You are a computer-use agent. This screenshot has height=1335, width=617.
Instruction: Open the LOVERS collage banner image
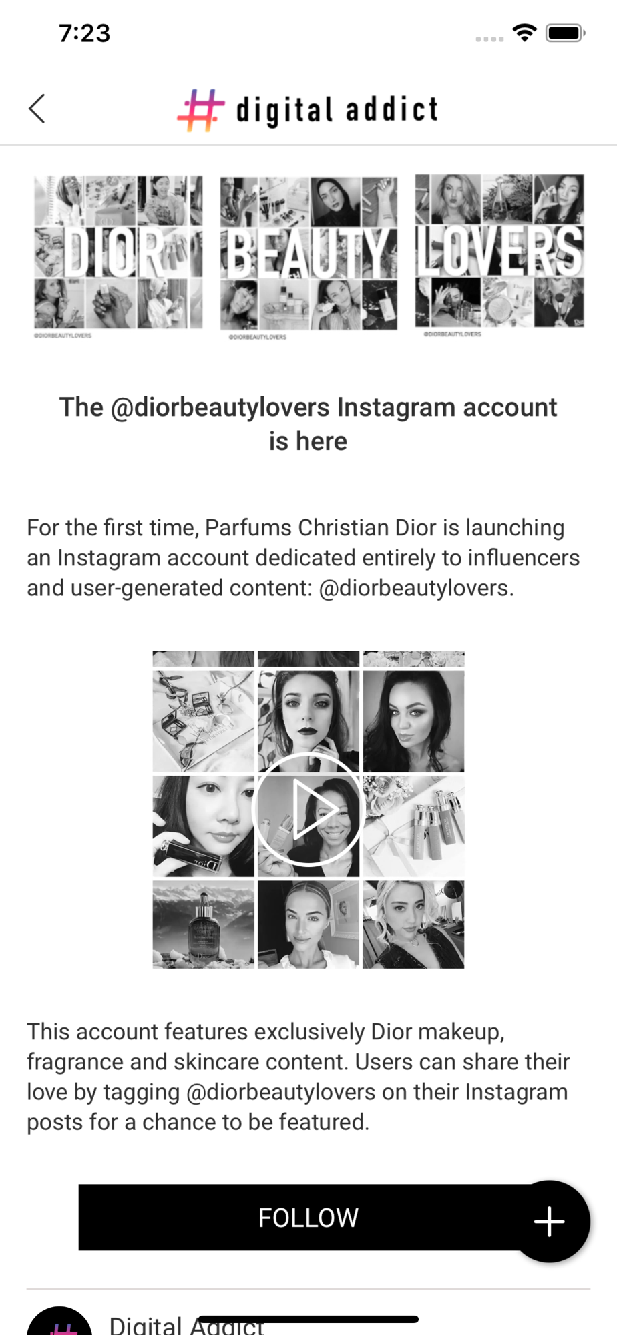click(x=499, y=252)
